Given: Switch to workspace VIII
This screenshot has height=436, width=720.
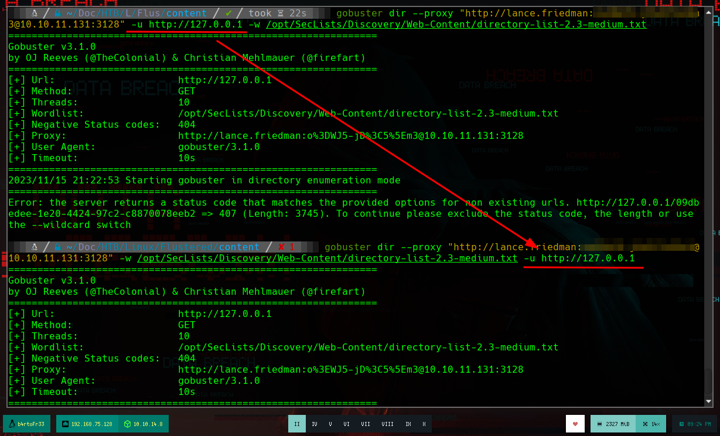Looking at the screenshot, I should click(x=387, y=424).
